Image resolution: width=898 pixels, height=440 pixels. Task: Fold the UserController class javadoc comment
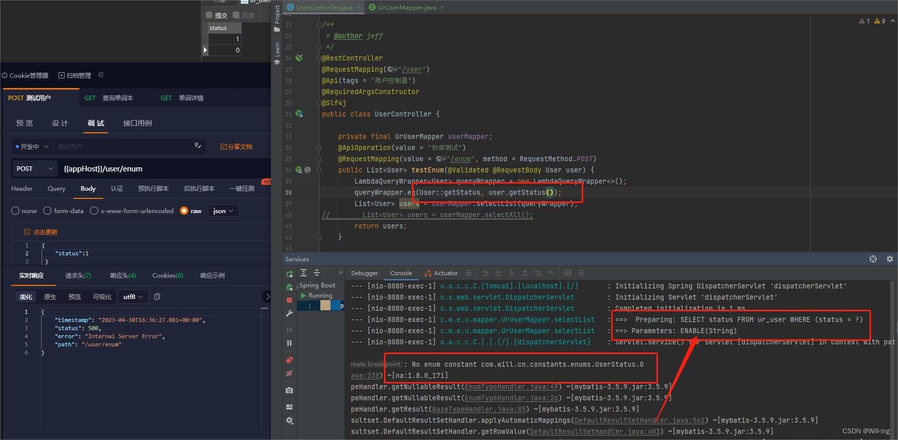[x=319, y=24]
